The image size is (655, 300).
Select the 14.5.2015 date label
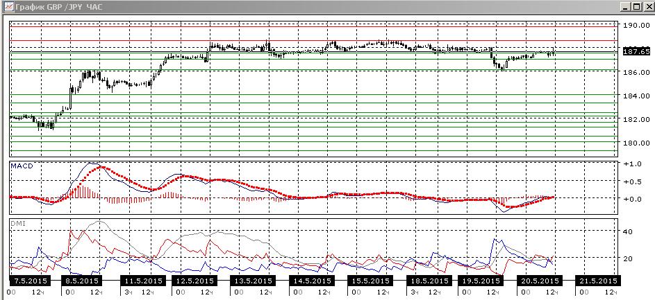pos(310,281)
